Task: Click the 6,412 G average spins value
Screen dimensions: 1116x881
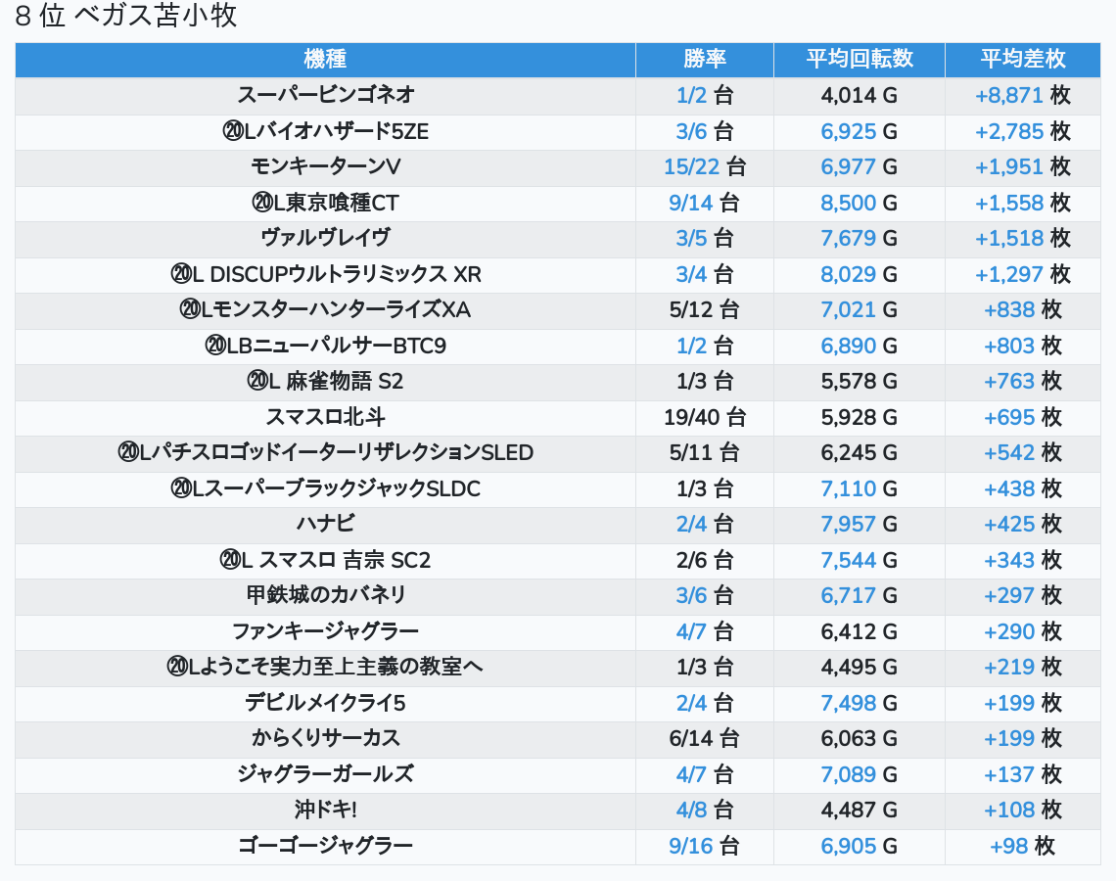Action: [860, 632]
